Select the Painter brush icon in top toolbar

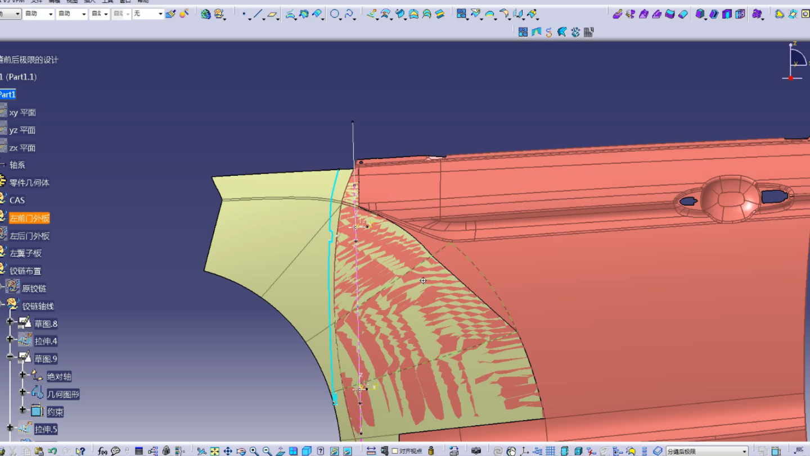pos(170,14)
